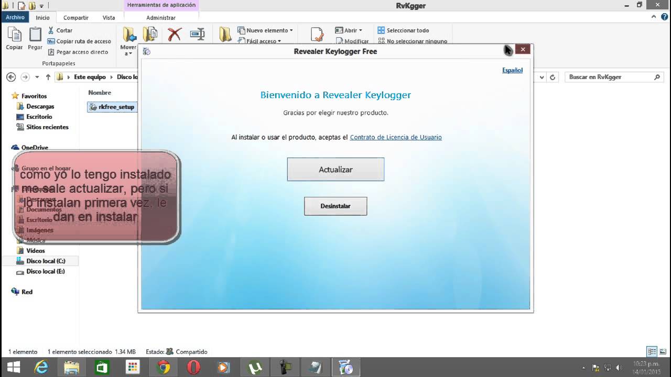Switch to the Archivo tab in Explorer
The image size is (671, 377).
coord(15,17)
